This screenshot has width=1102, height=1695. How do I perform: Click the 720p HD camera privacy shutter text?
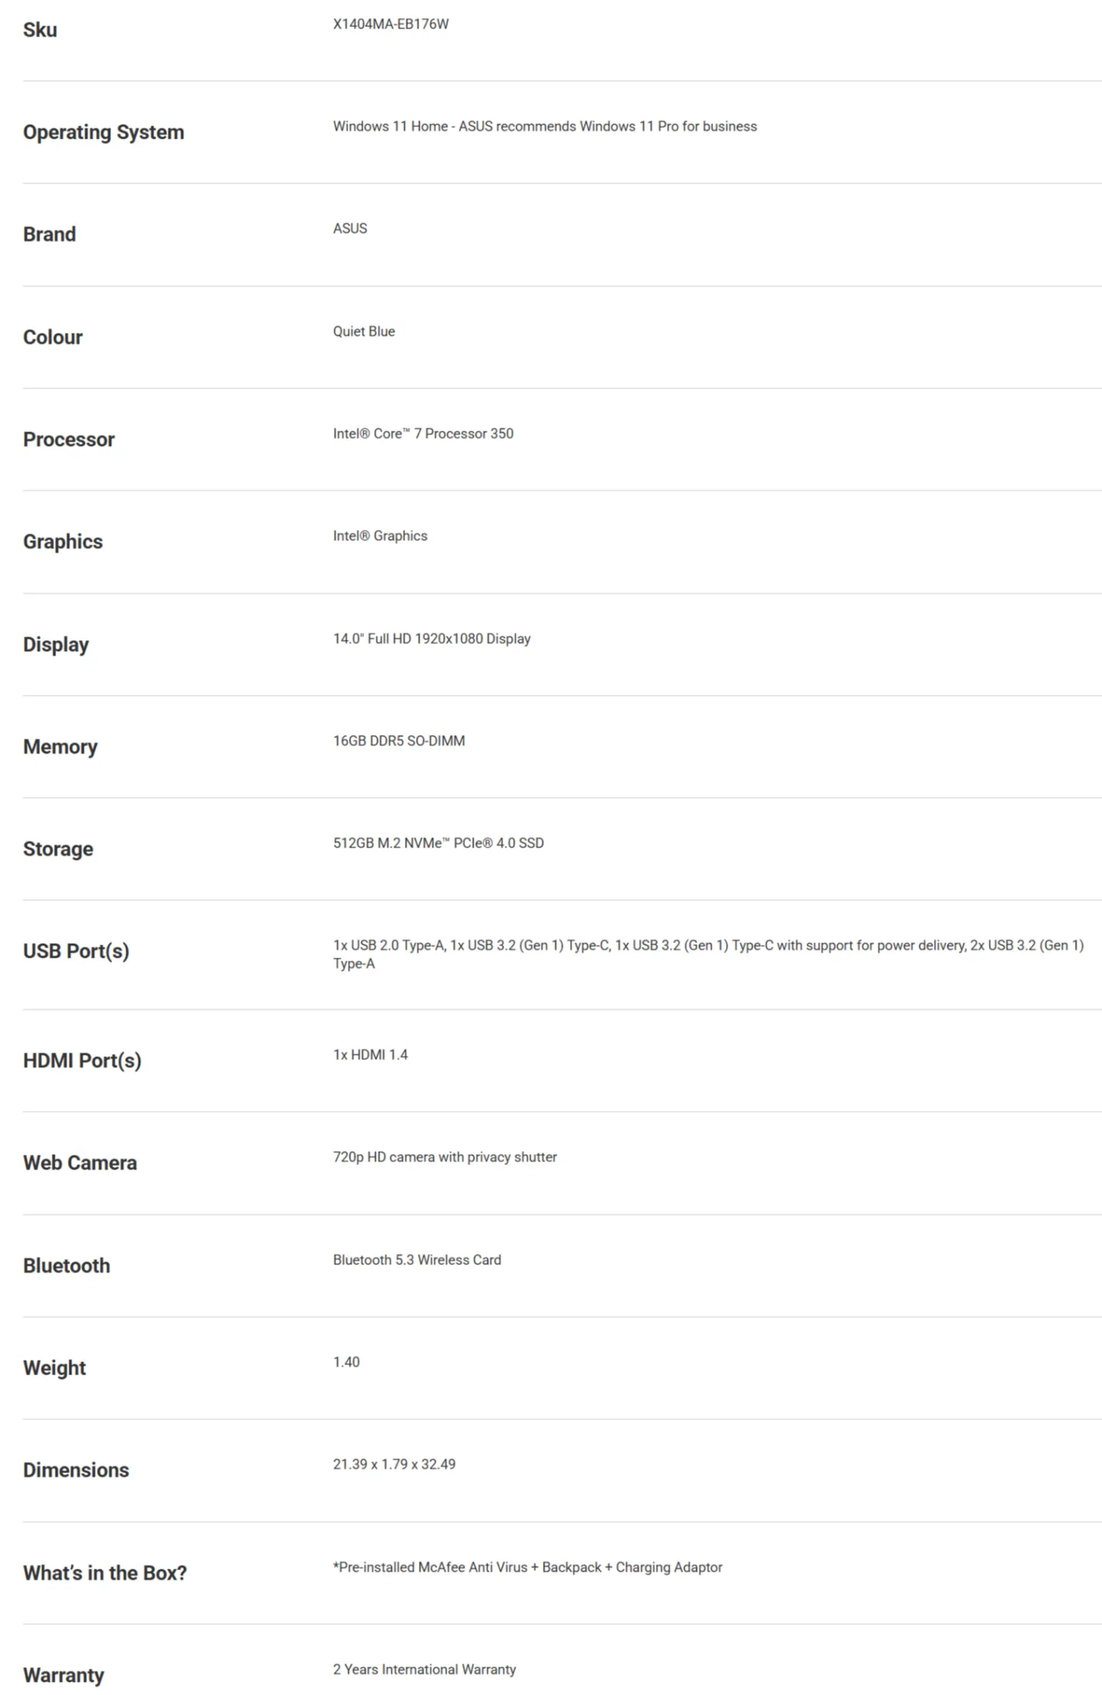pyautogui.click(x=444, y=1157)
